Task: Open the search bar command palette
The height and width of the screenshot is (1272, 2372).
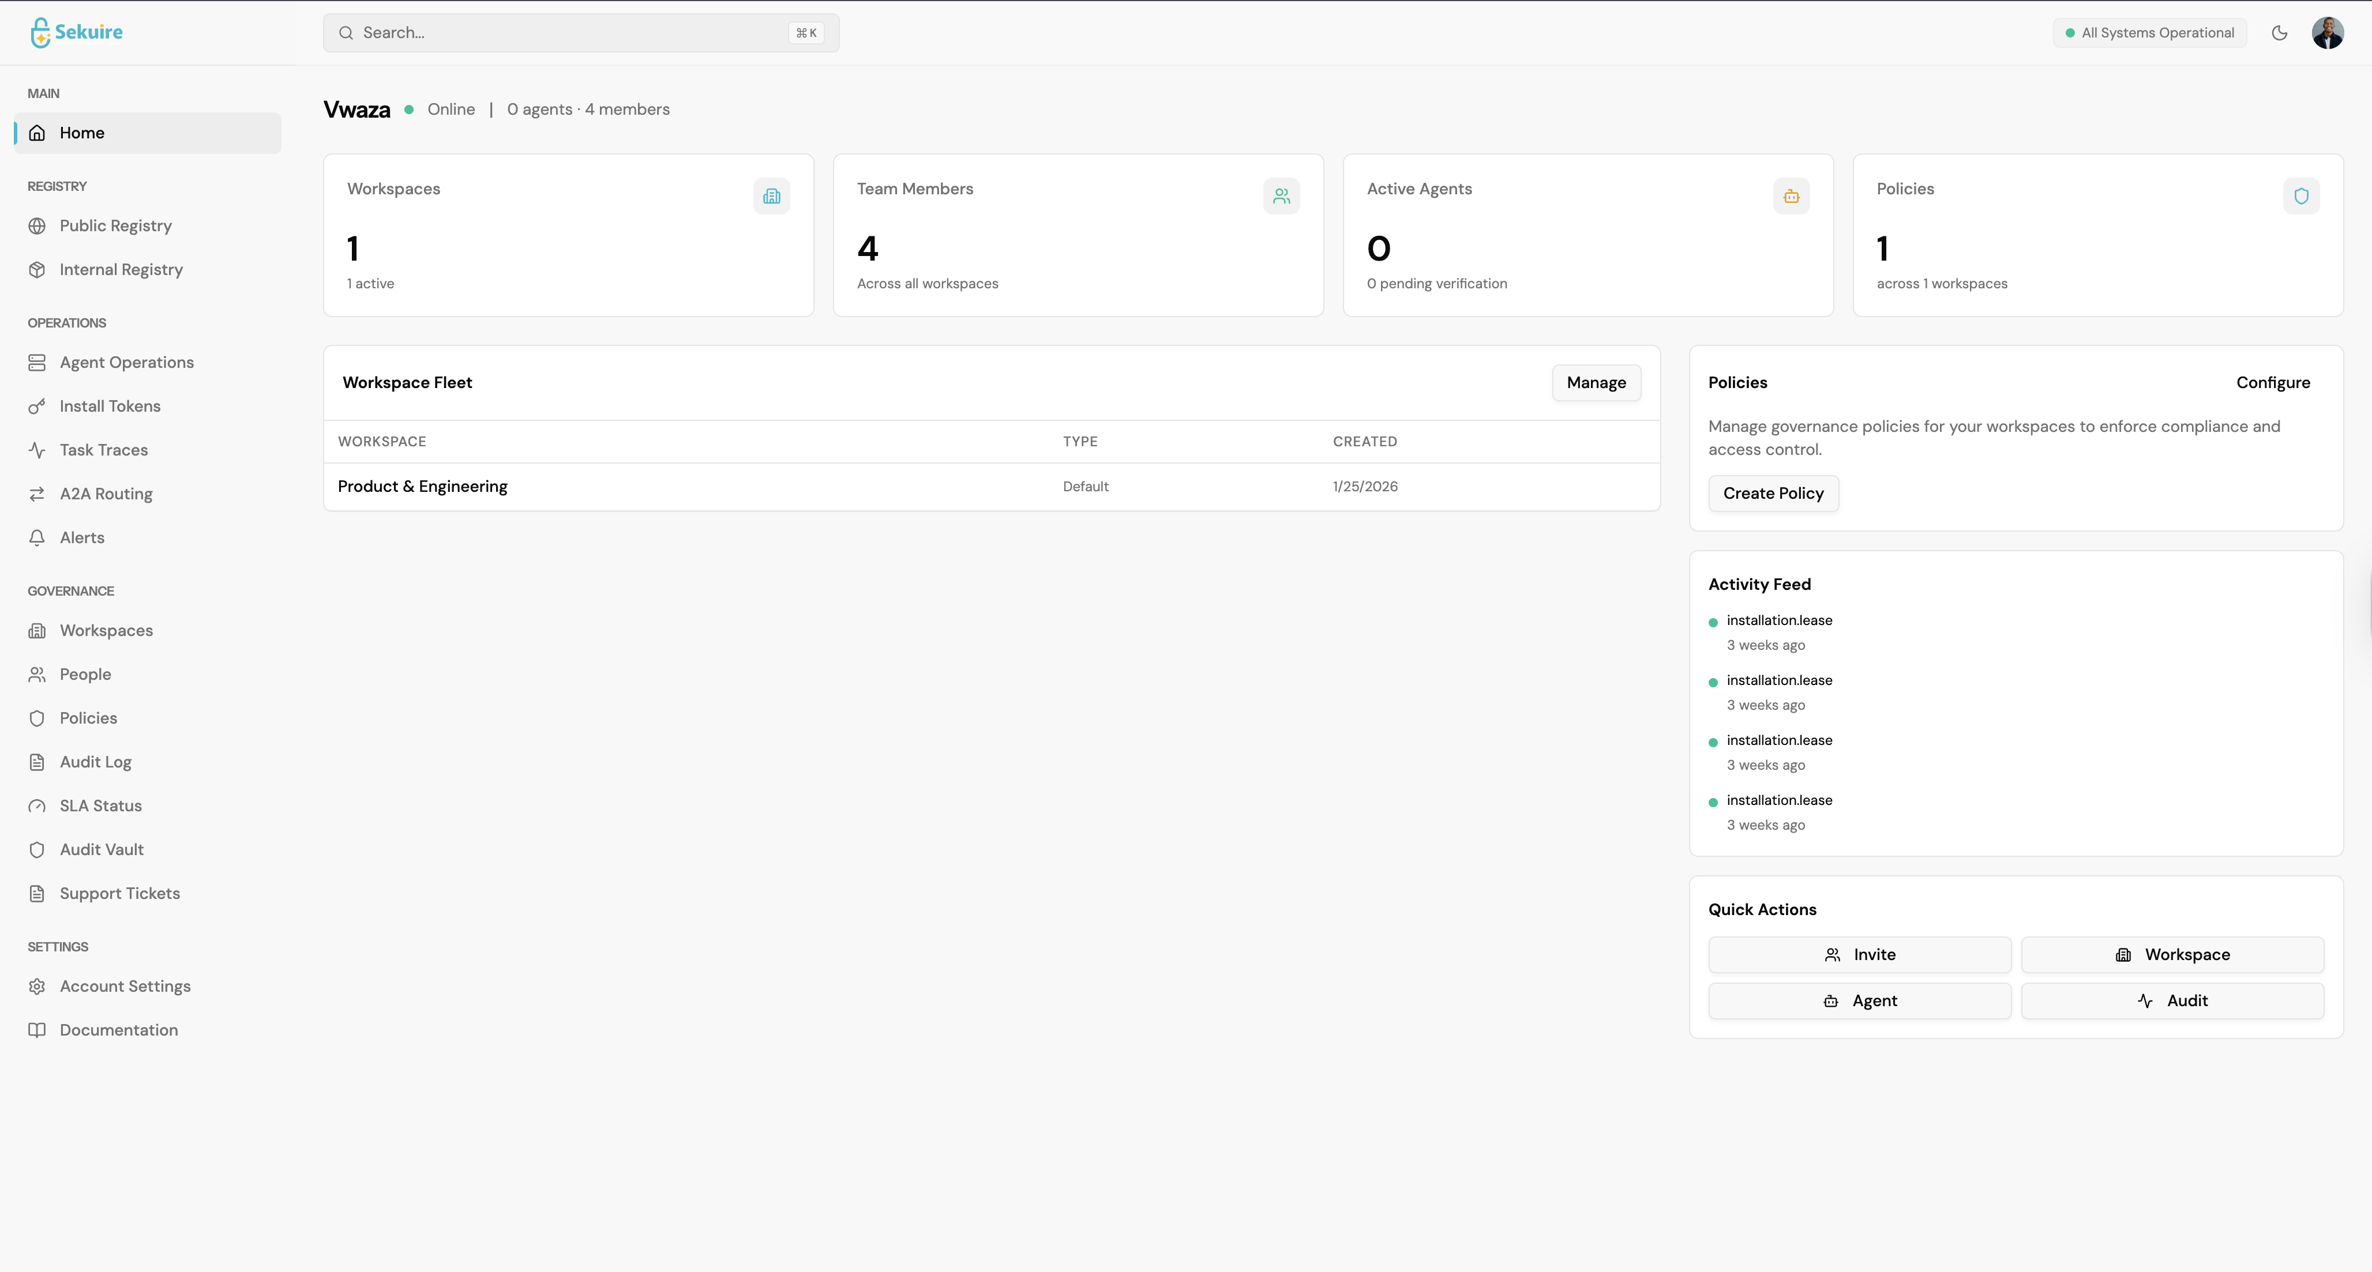Action: pyautogui.click(x=580, y=32)
